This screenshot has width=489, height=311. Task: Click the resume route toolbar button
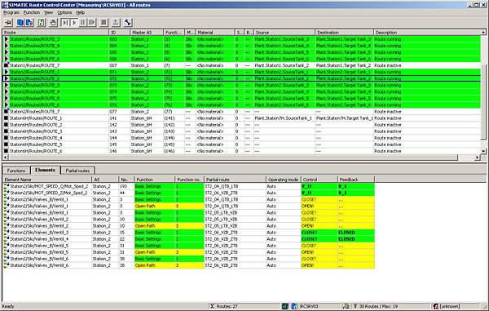click(x=91, y=23)
